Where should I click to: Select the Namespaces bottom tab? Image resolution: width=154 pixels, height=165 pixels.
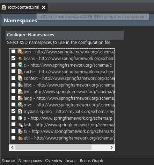pos(30,161)
